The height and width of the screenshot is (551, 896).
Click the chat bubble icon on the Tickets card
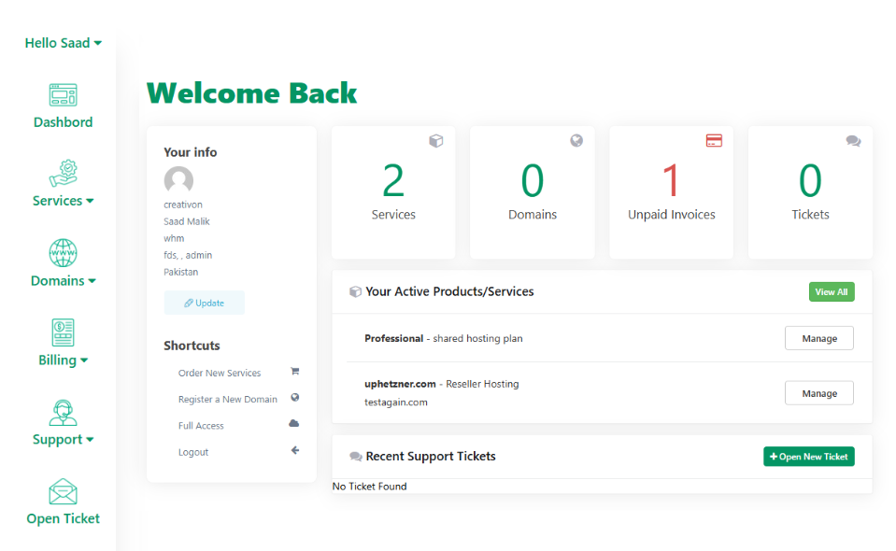click(x=853, y=140)
